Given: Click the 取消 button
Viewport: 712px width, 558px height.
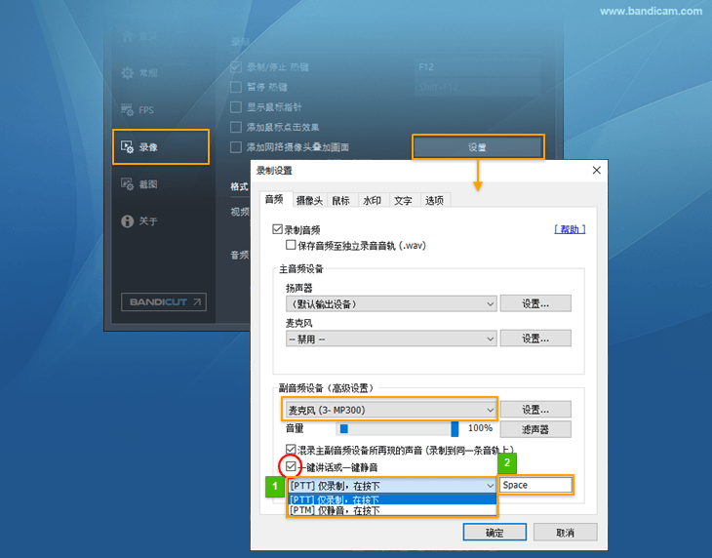Looking at the screenshot, I should tap(565, 532).
